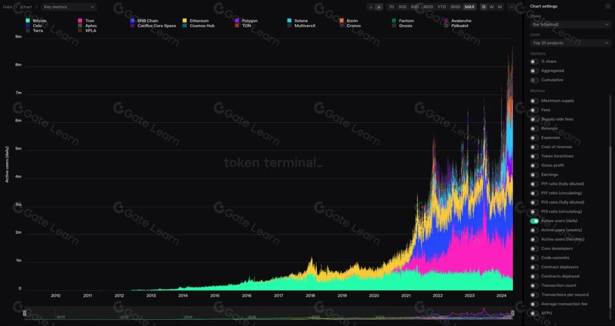Click the Ronin legend marker
The width and height of the screenshot is (615, 326).
click(x=342, y=21)
